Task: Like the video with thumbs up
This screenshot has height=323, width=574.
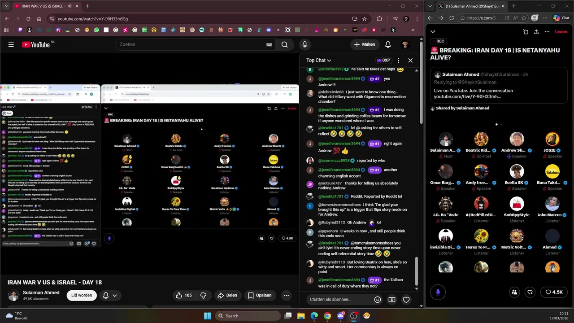Action: 184,295
